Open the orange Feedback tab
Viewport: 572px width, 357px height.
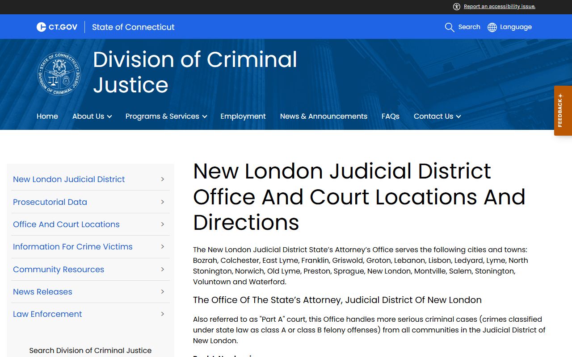coord(563,111)
